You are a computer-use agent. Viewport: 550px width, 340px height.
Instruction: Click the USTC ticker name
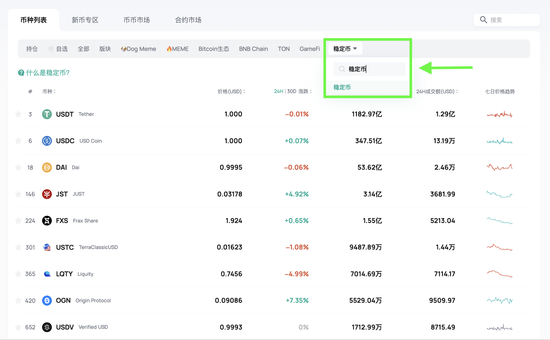click(x=65, y=247)
